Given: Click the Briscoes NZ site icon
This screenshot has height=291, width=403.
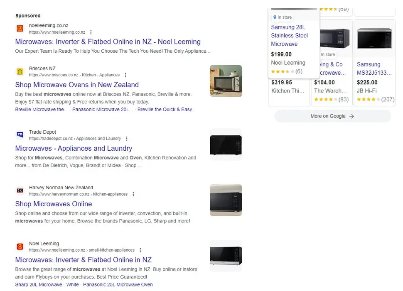Looking at the screenshot, I should point(20,71).
